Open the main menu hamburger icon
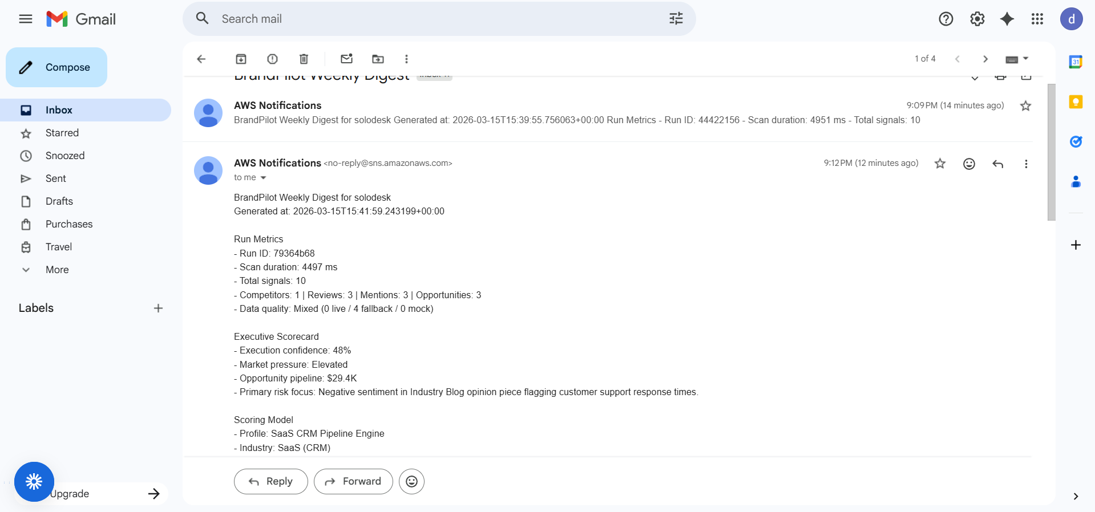The image size is (1095, 512). click(x=26, y=19)
